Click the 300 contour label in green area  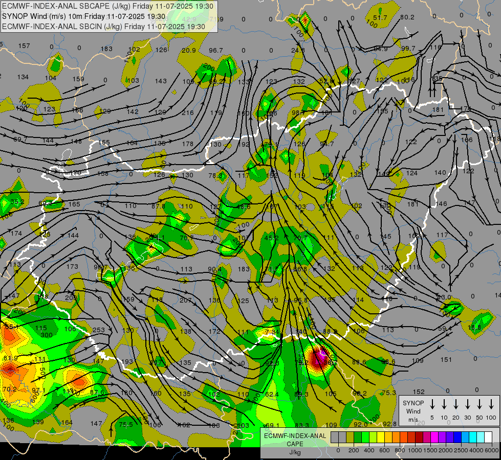(47, 335)
